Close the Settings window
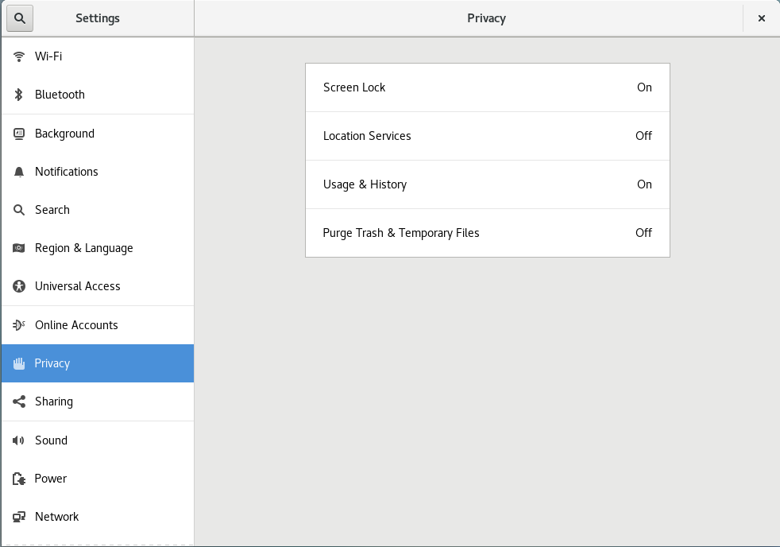Screen dimensions: 780x547 click(761, 18)
